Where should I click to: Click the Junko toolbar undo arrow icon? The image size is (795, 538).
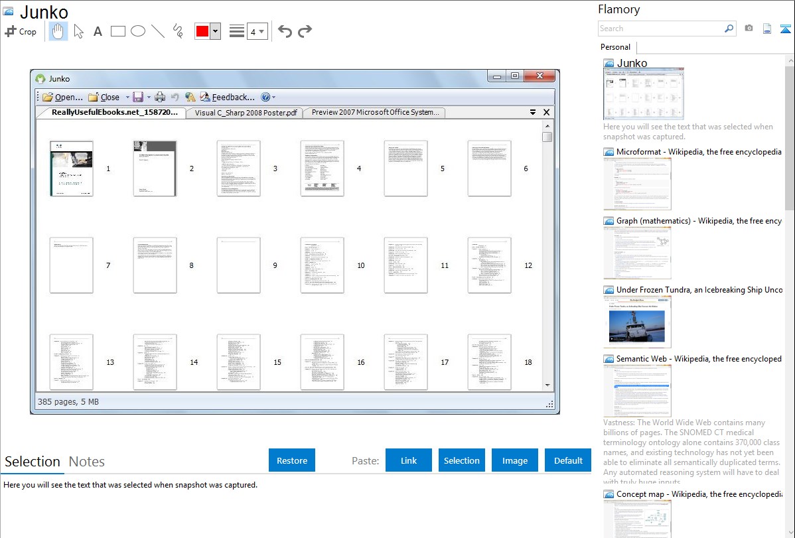(x=175, y=97)
